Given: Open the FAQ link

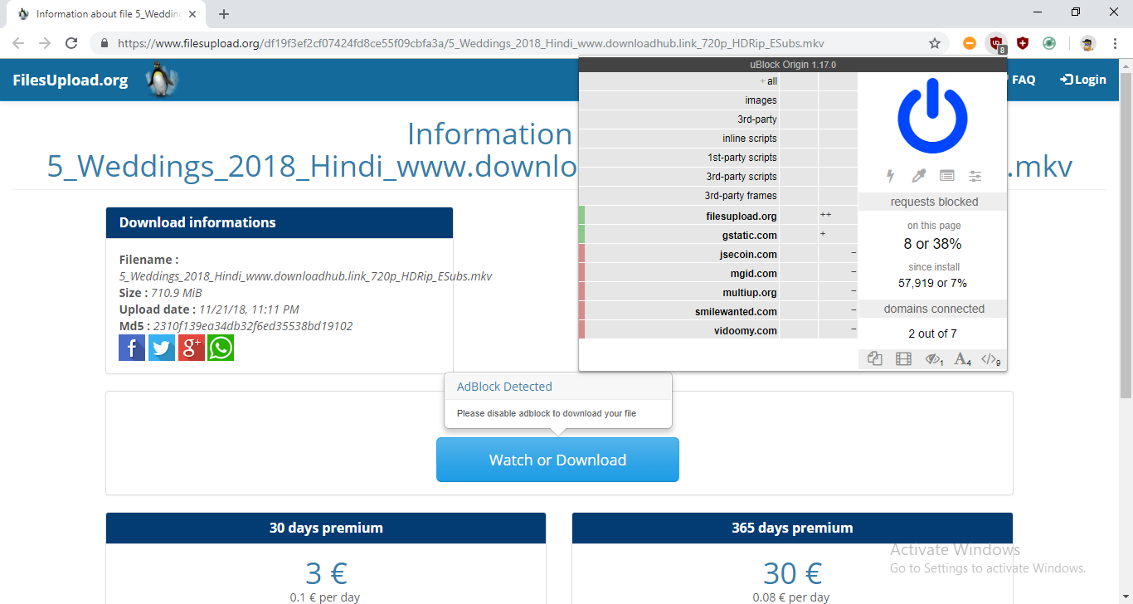Looking at the screenshot, I should [1022, 80].
